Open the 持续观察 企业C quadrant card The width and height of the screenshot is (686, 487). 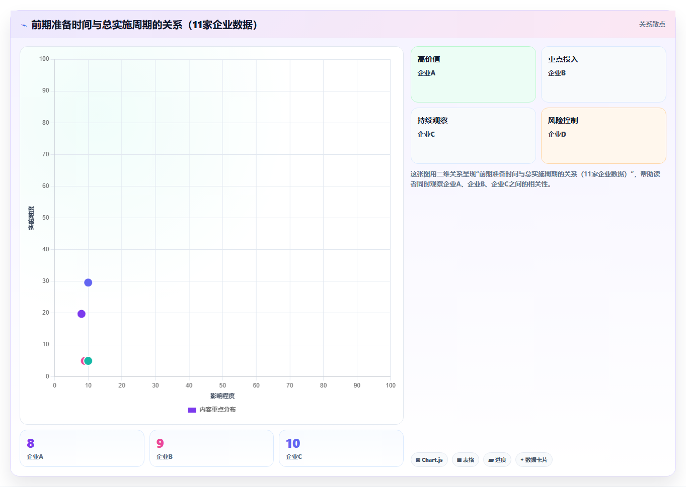pos(473,136)
